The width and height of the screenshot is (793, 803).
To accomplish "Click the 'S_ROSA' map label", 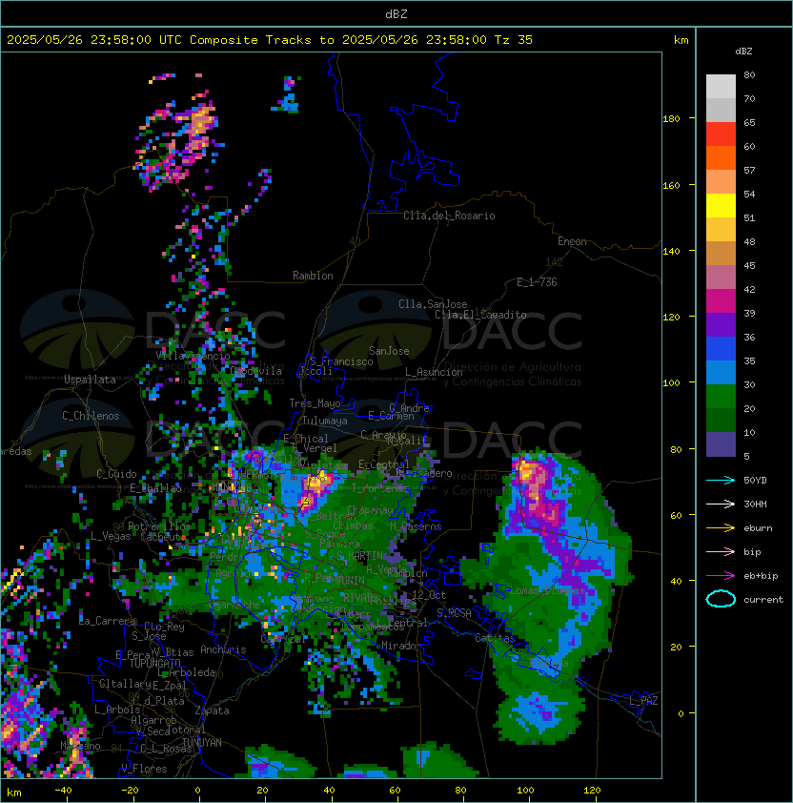I will [454, 613].
